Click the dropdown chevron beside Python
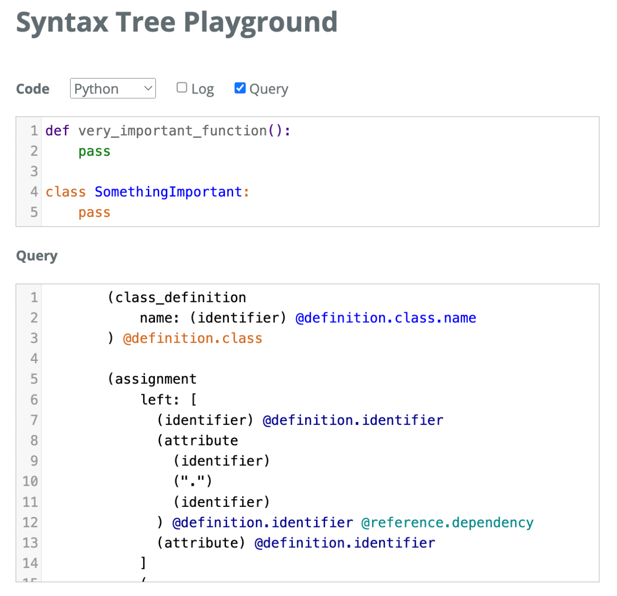This screenshot has width=617, height=596. point(148,89)
